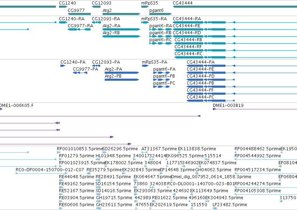297x210 pixels.
Task: Select the pgant6-RC transcript label
Action: click(x=161, y=40)
